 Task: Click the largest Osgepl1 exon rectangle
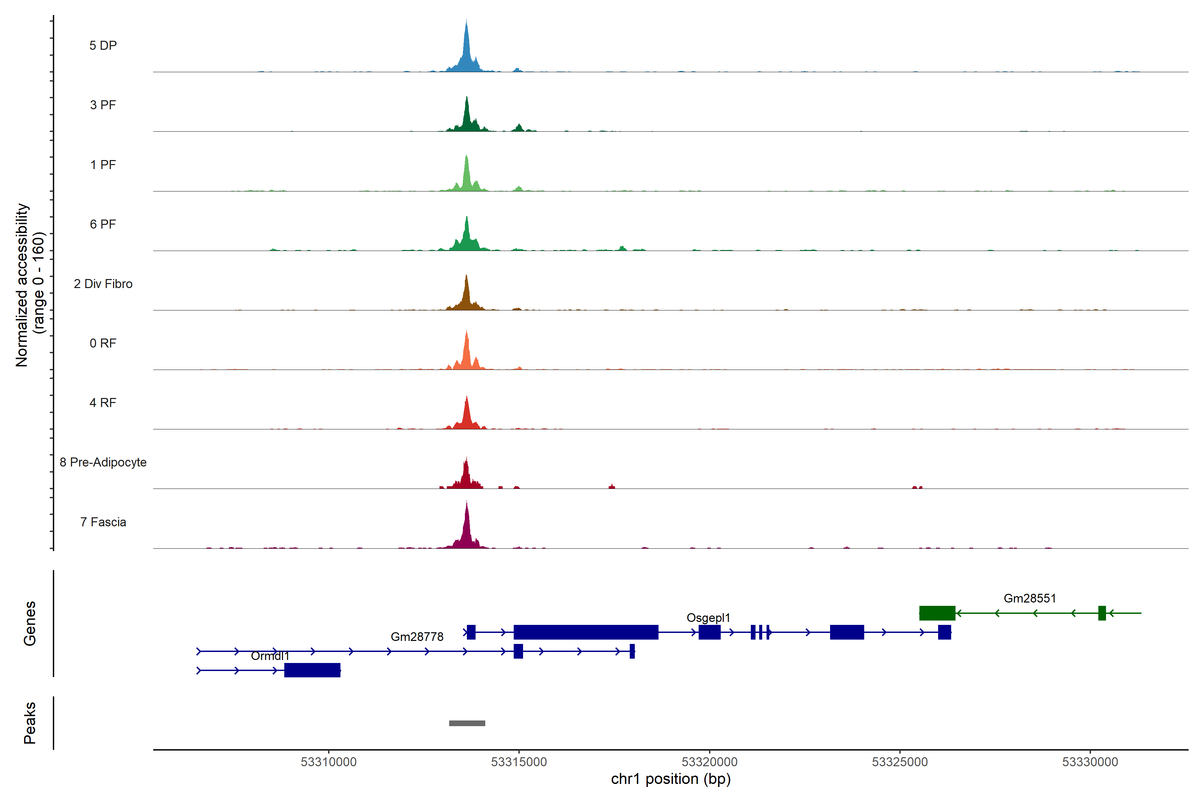[x=586, y=632]
